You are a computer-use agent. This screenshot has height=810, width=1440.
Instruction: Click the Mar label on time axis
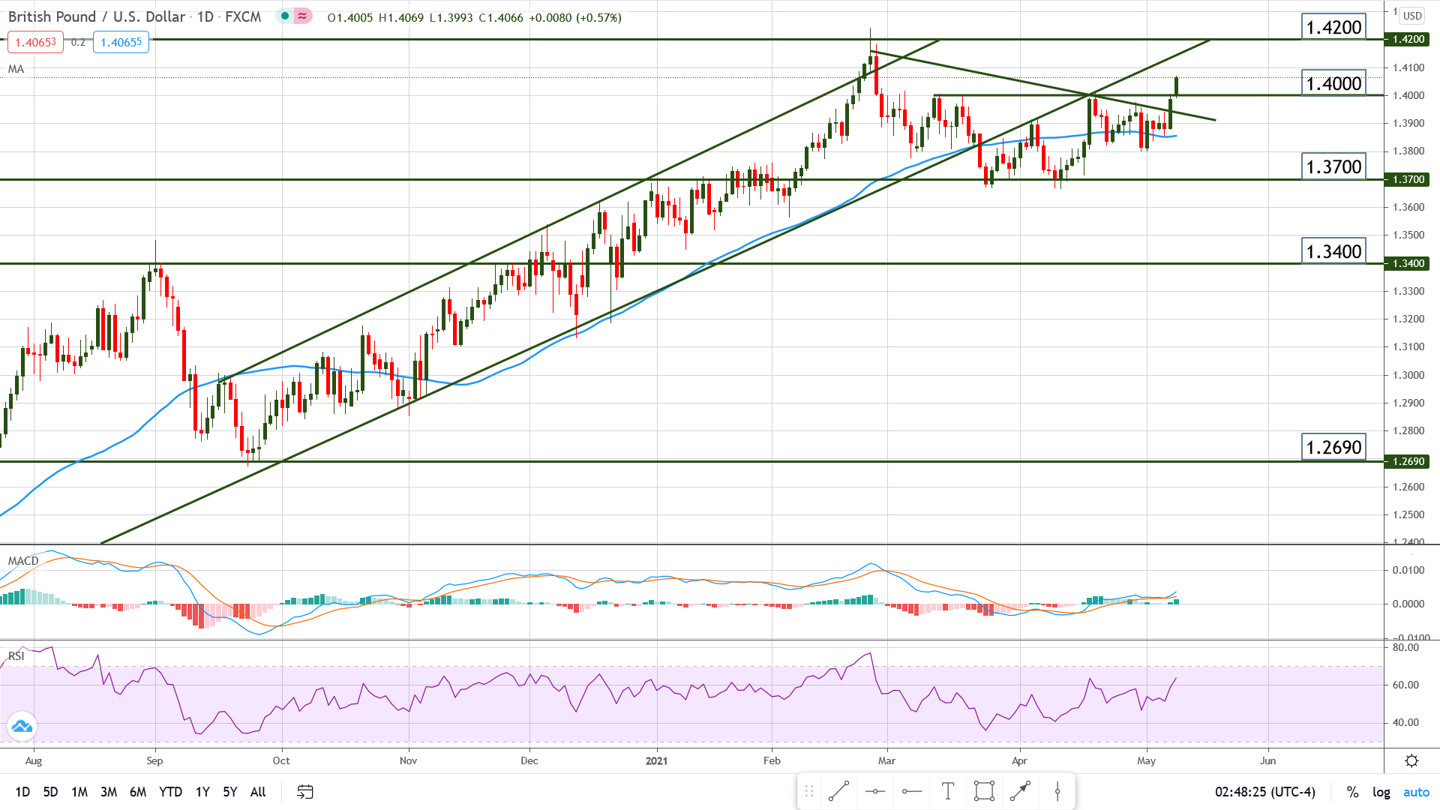(887, 760)
